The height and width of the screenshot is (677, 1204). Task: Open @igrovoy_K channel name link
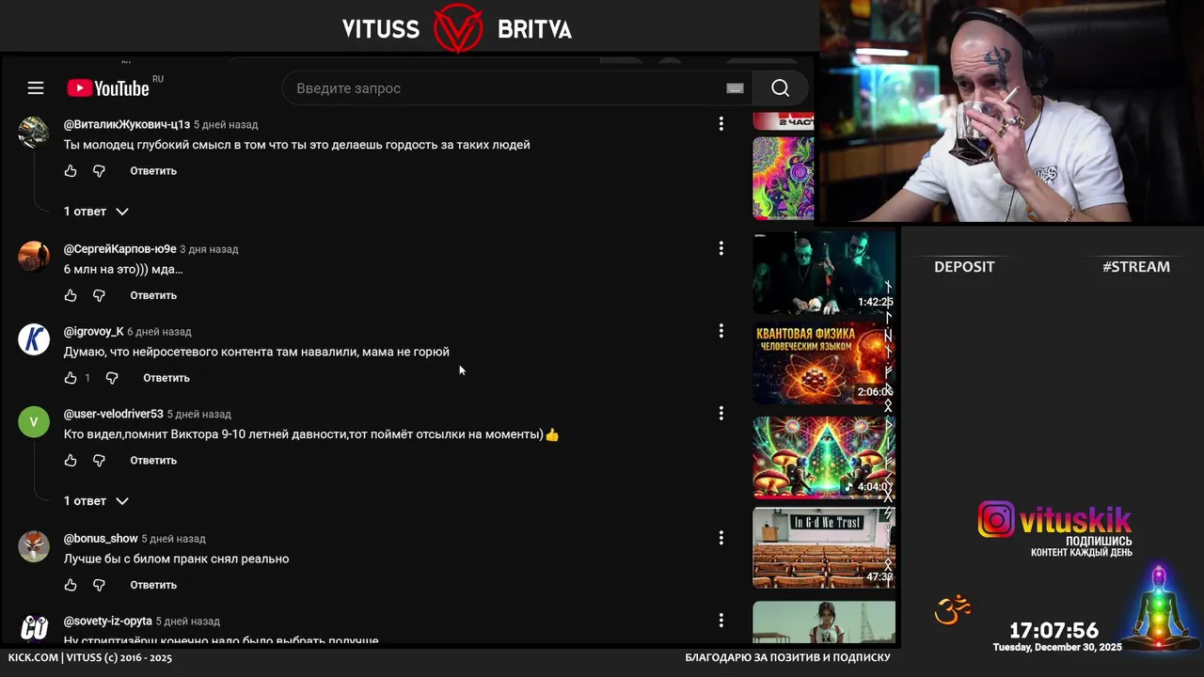pos(94,332)
